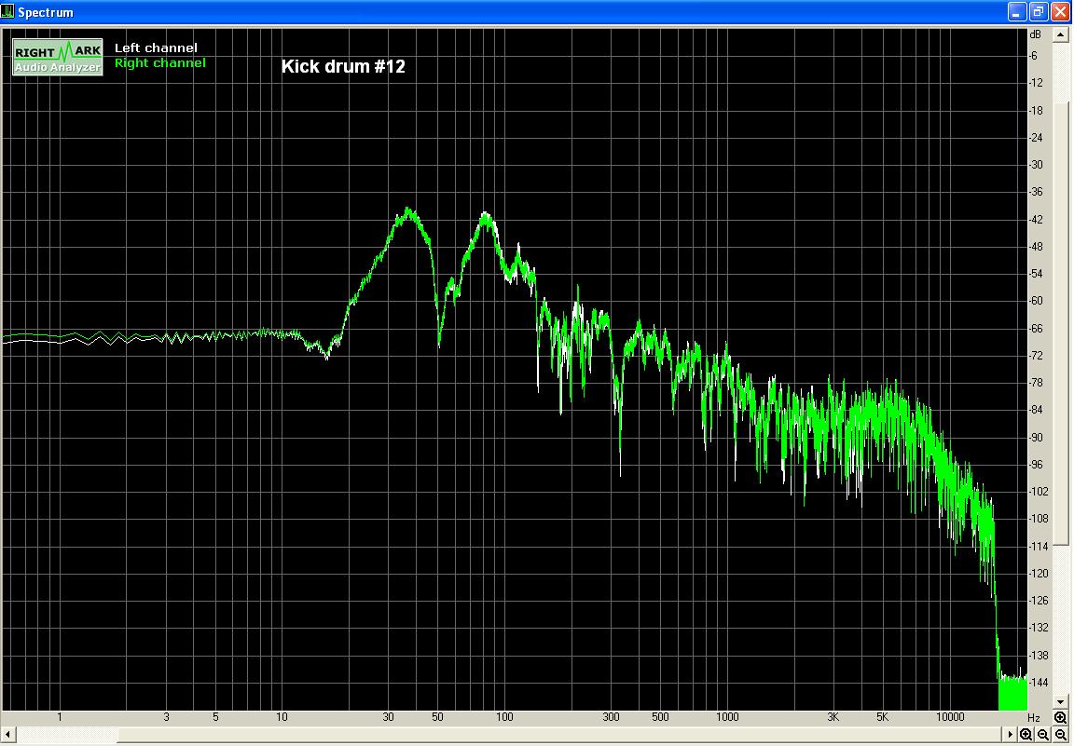
Task: Zoom out frequency axis beside horizontal scrollbar
Action: (x=1043, y=735)
